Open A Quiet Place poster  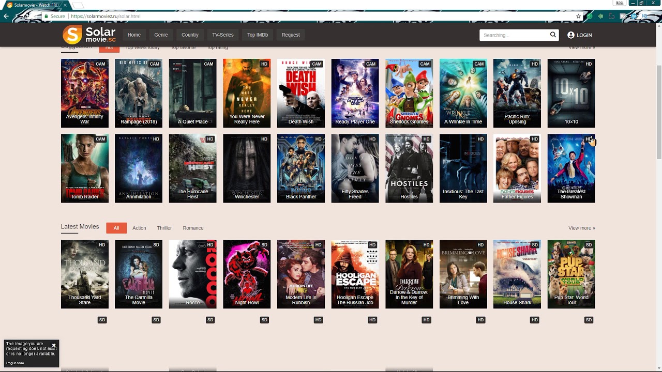193,93
